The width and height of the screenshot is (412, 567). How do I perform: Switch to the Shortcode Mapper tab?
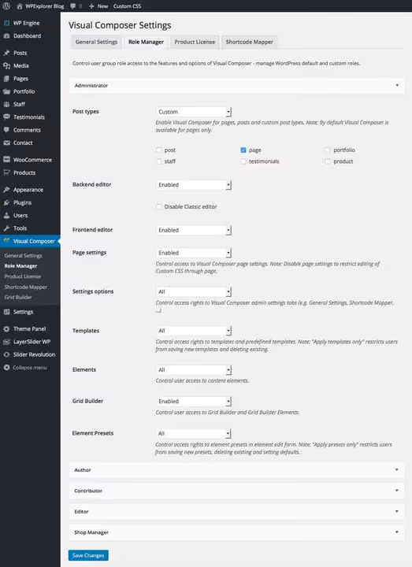point(250,42)
